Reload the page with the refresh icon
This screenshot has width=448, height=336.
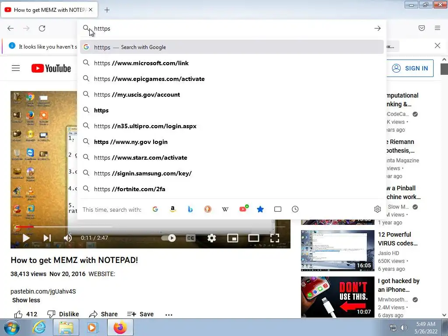point(42,28)
